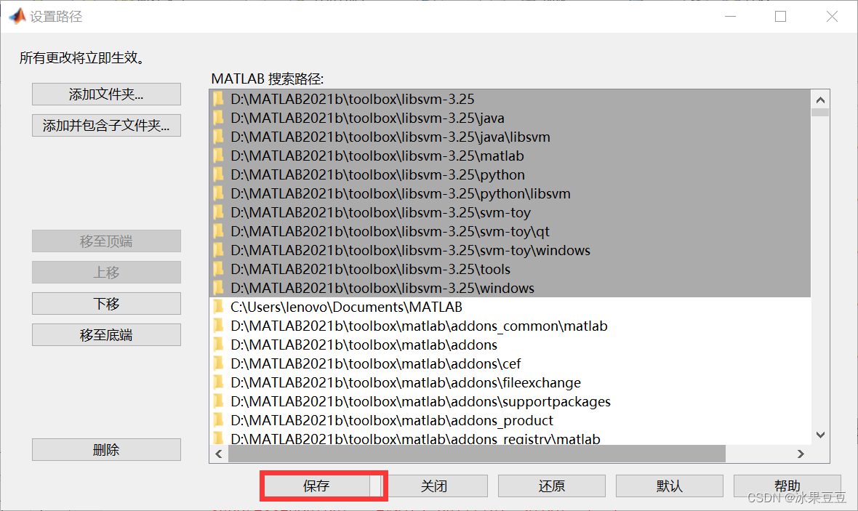This screenshot has width=858, height=511.
Task: Revert changes with 还原 button
Action: click(552, 486)
